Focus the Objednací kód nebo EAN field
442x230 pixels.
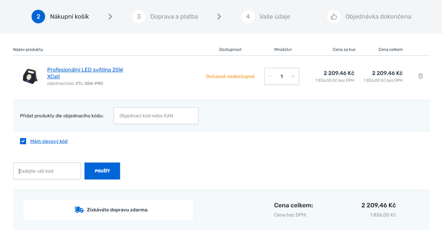point(156,116)
